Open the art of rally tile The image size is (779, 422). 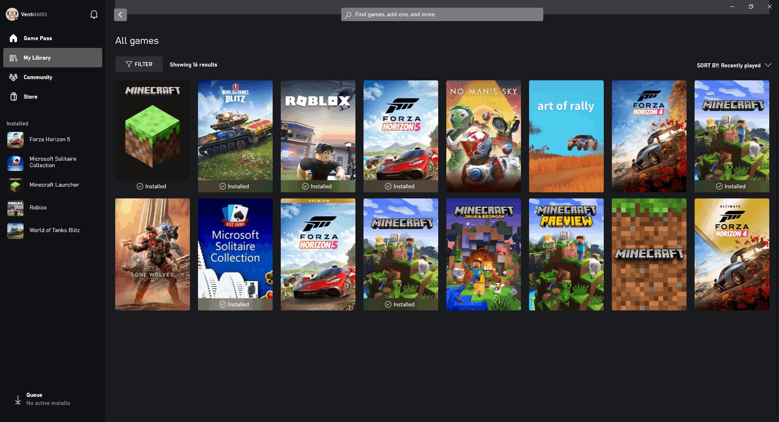pyautogui.click(x=566, y=136)
